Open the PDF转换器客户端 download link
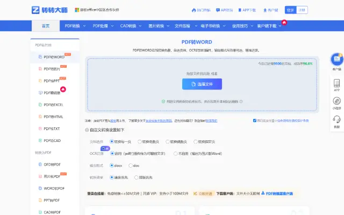The image size is (344, 215). (x=279, y=193)
